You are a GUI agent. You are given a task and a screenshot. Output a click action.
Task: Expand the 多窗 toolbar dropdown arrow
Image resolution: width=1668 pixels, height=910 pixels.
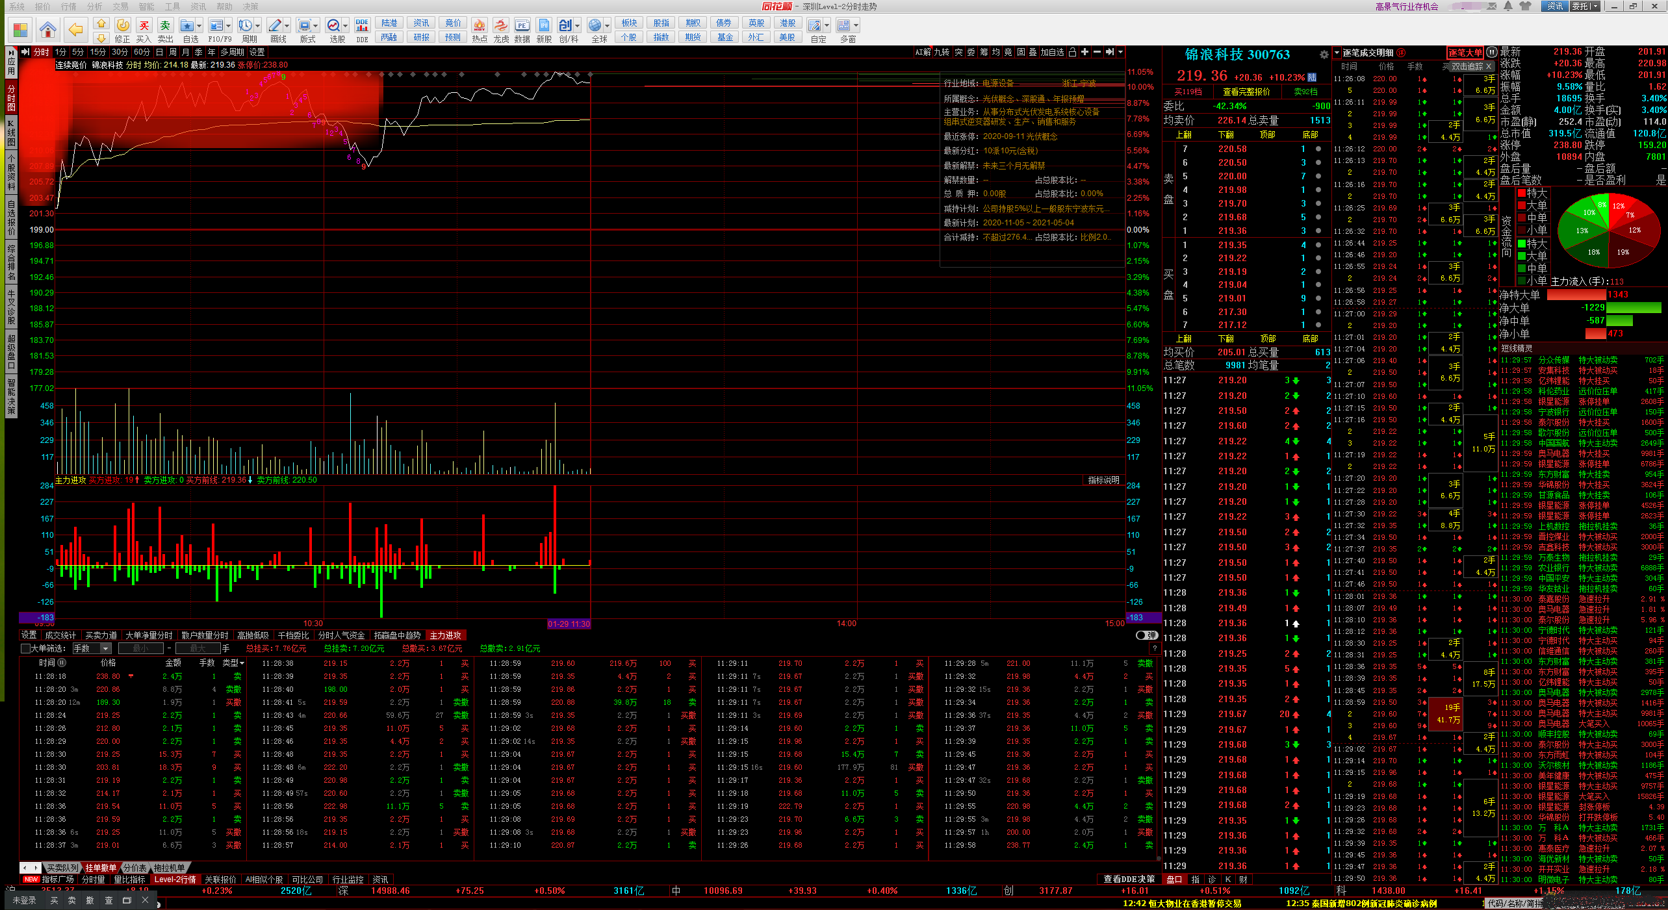tap(856, 26)
